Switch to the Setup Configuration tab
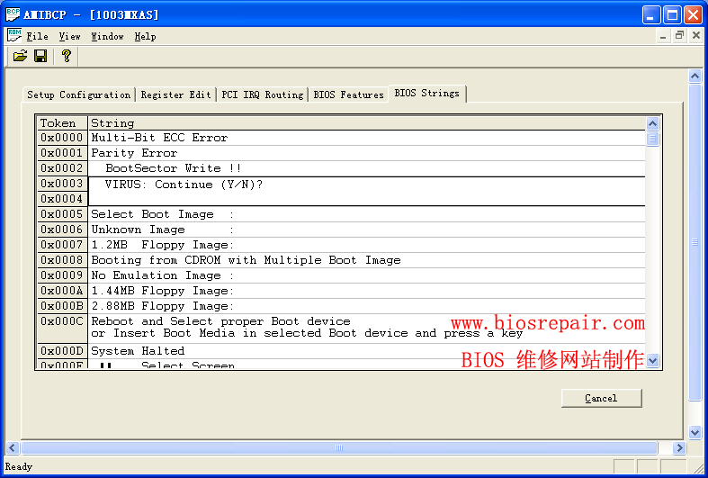708x478 pixels. coord(79,95)
